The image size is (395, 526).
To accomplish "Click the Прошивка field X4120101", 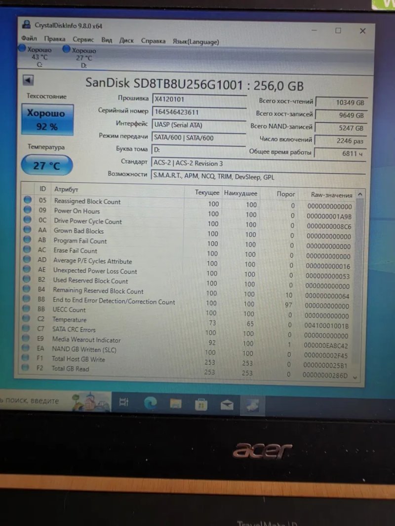I will (199, 99).
